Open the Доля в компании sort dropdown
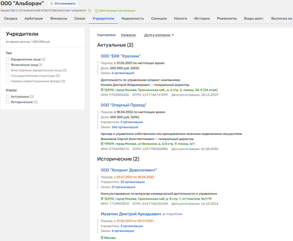Viewport: 293px width, 241px height. point(159,35)
